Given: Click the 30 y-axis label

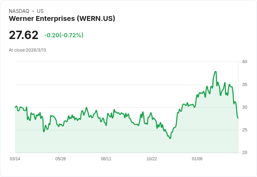Looking at the screenshot, I should tap(244, 107).
